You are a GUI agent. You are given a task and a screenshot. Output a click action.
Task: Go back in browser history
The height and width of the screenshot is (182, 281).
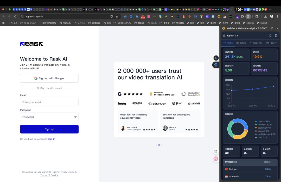4,16
